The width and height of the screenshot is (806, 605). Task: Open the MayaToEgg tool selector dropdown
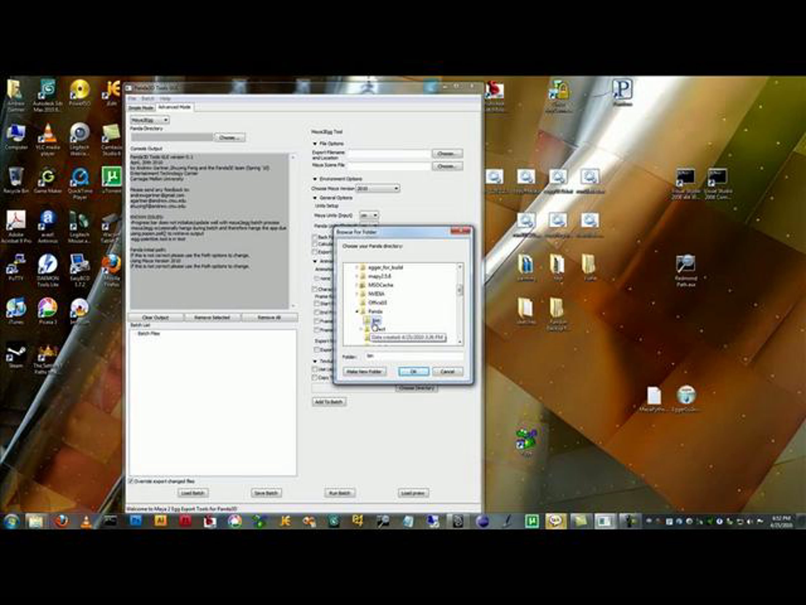point(150,120)
